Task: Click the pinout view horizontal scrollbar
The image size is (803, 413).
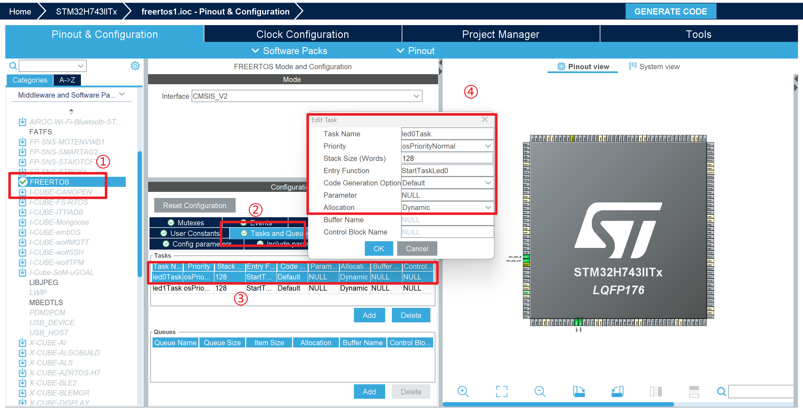Action: (x=558, y=404)
